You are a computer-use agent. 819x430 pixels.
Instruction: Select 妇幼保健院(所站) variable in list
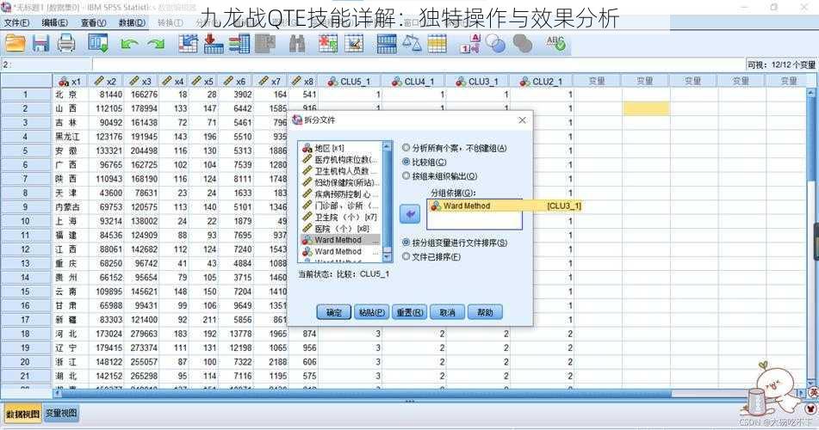pos(340,182)
